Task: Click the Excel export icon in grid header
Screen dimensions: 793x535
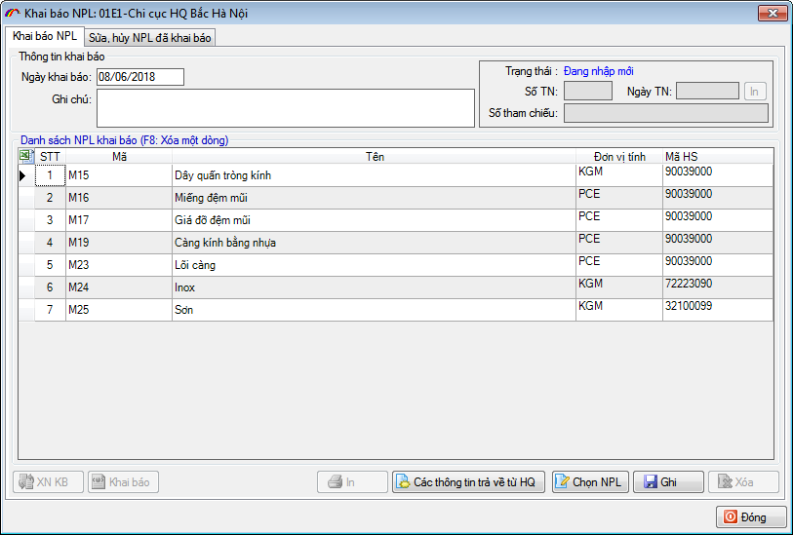Action: [x=26, y=156]
